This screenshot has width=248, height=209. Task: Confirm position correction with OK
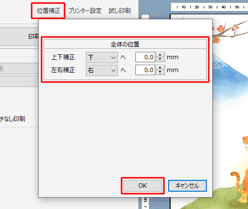coord(143,186)
